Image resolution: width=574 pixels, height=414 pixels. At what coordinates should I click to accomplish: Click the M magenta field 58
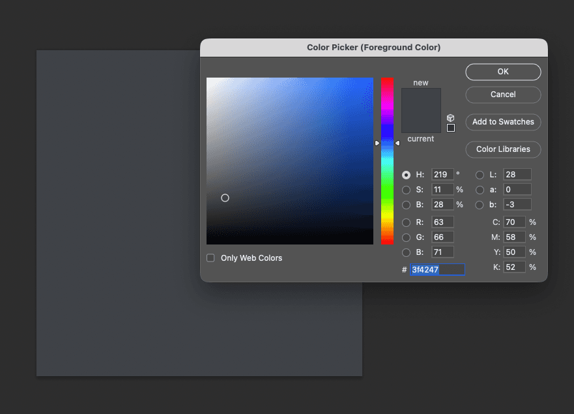pos(514,237)
